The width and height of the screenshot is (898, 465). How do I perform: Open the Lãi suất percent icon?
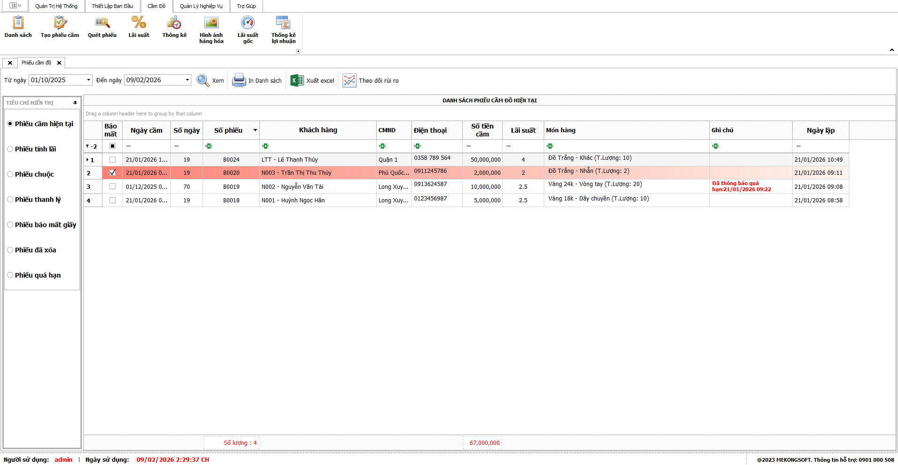click(139, 22)
